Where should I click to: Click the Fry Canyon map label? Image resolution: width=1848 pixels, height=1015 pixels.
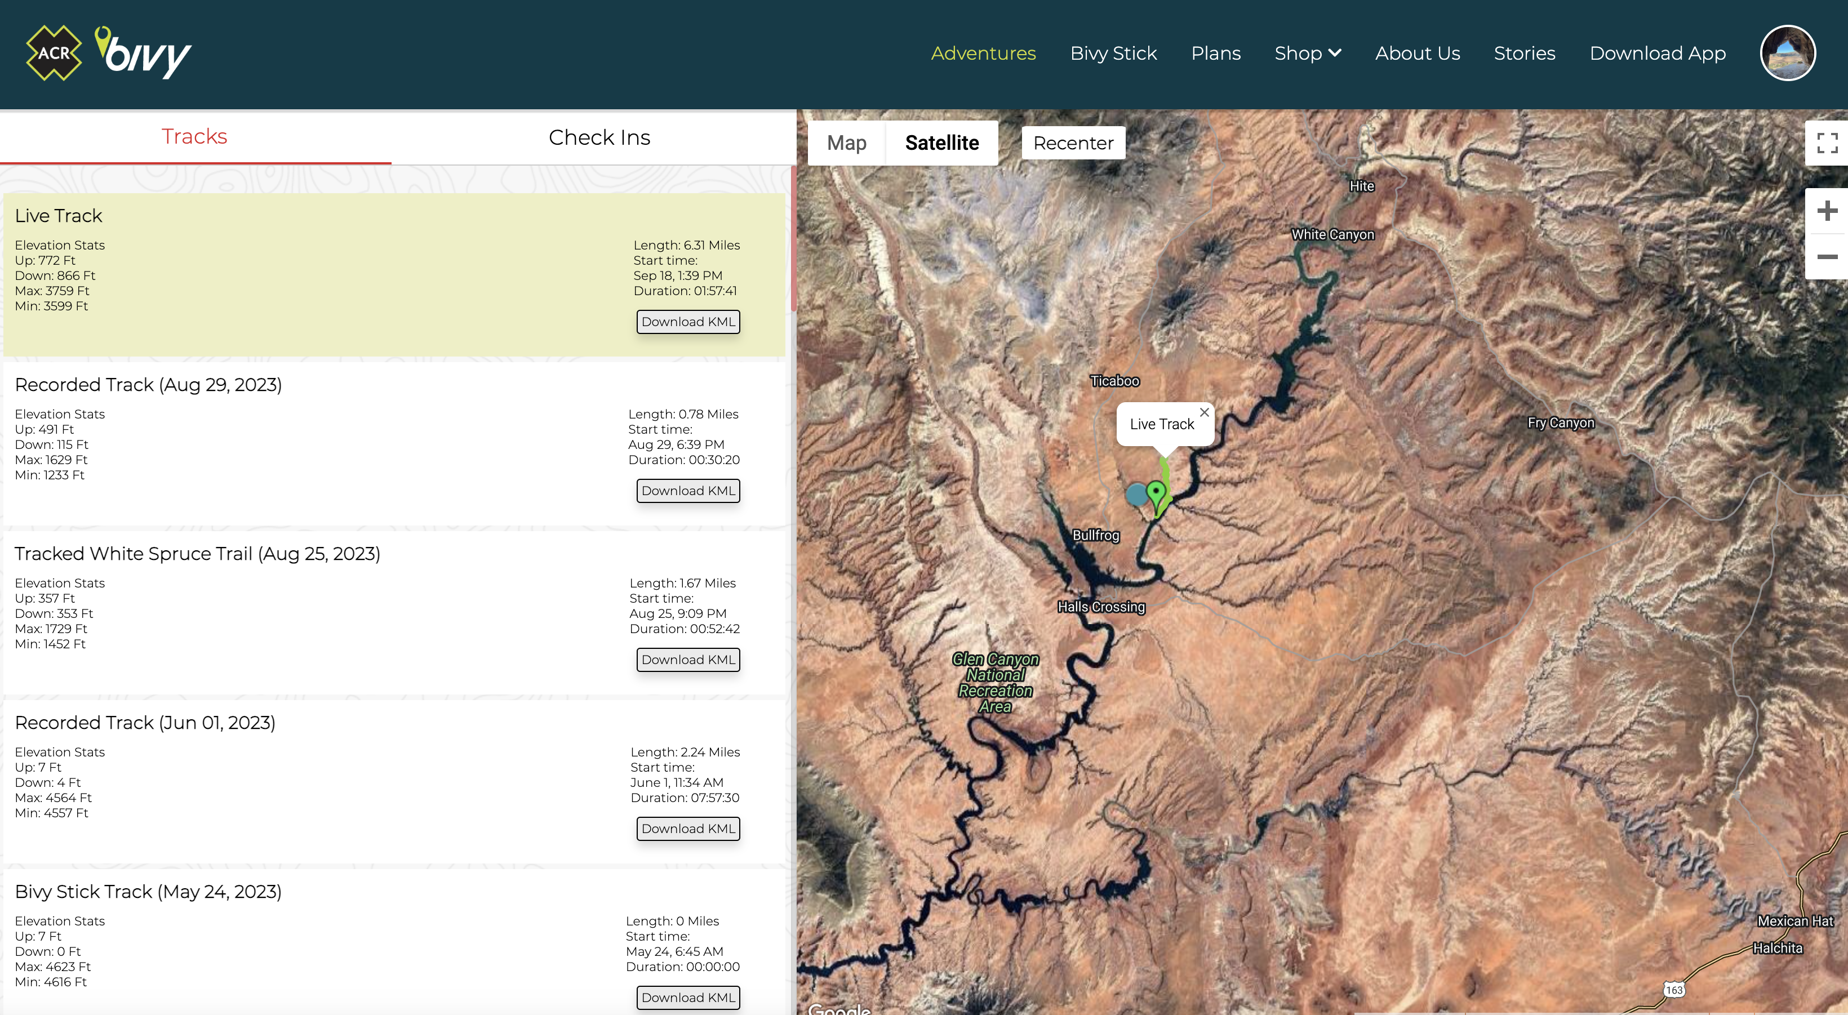(1560, 422)
